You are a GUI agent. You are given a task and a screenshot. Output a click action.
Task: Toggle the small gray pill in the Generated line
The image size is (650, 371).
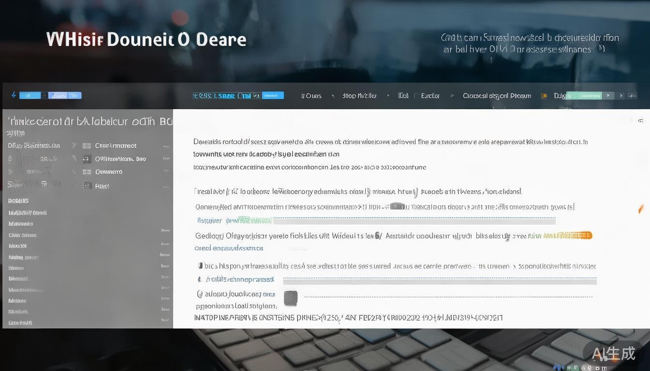397,206
